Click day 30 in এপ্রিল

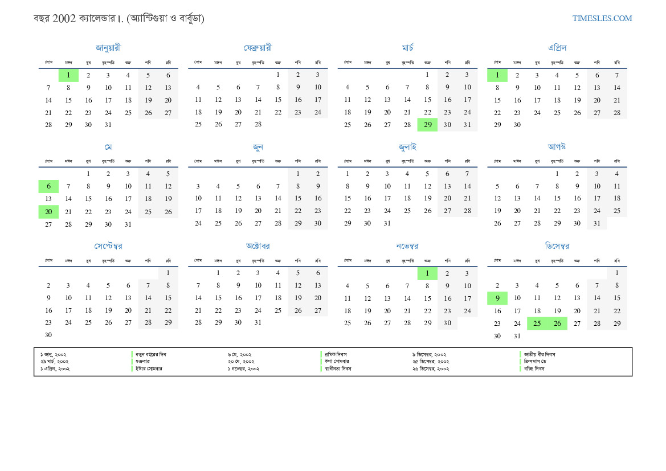click(x=517, y=125)
